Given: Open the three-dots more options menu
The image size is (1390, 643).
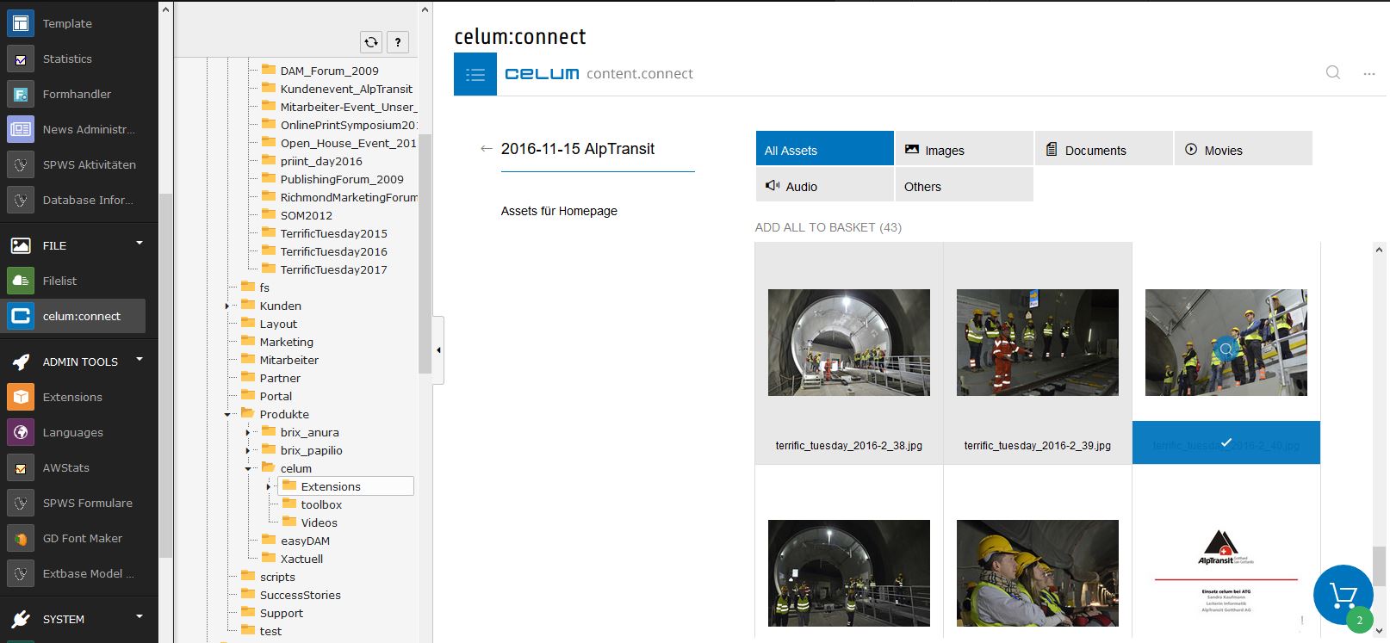Looking at the screenshot, I should (x=1369, y=74).
